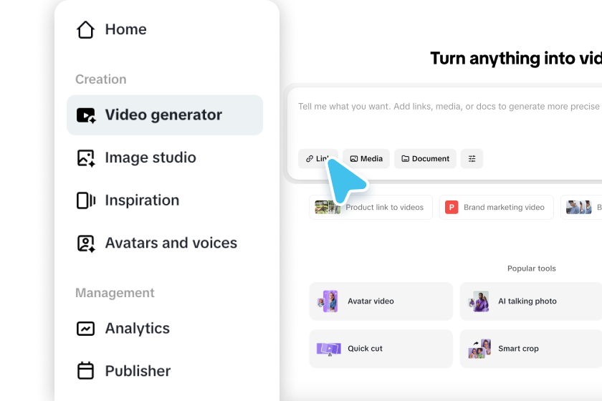Screen dimensions: 602x401
Task: Click the Media attachment button
Action: (366, 158)
